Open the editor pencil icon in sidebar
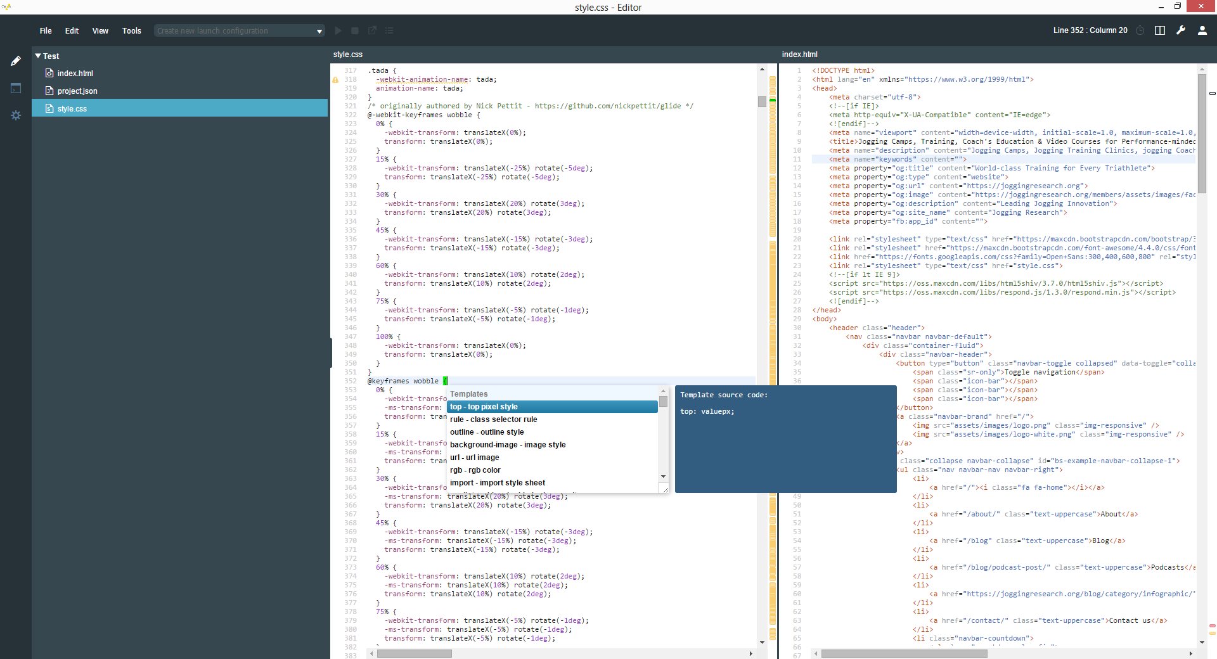The image size is (1217, 659). point(16,61)
